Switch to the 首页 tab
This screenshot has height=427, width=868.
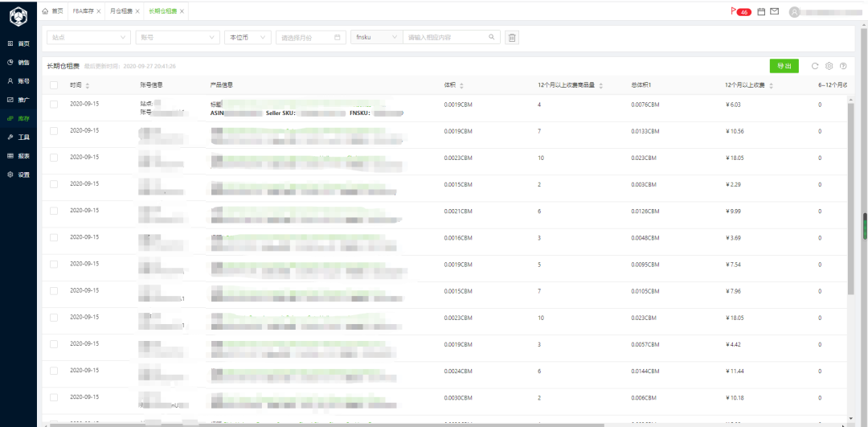(52, 11)
